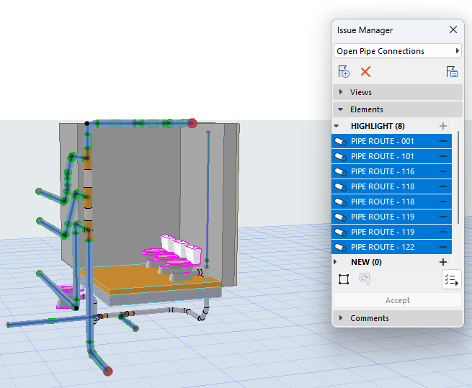Collapse the HIGHLIGHT (8) group
Image resolution: width=472 pixels, height=388 pixels.
click(x=337, y=126)
